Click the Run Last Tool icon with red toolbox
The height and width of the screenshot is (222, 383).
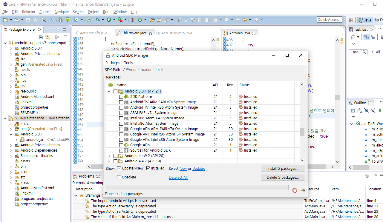click(120, 20)
